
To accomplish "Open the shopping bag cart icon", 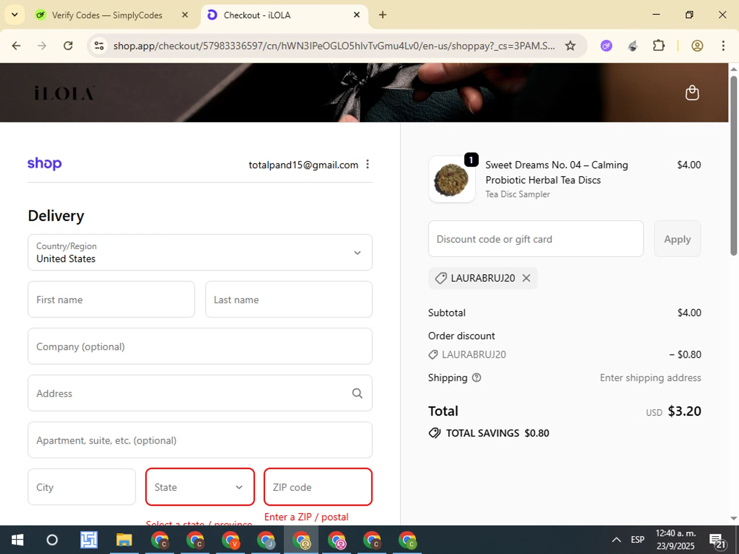I will tap(692, 93).
